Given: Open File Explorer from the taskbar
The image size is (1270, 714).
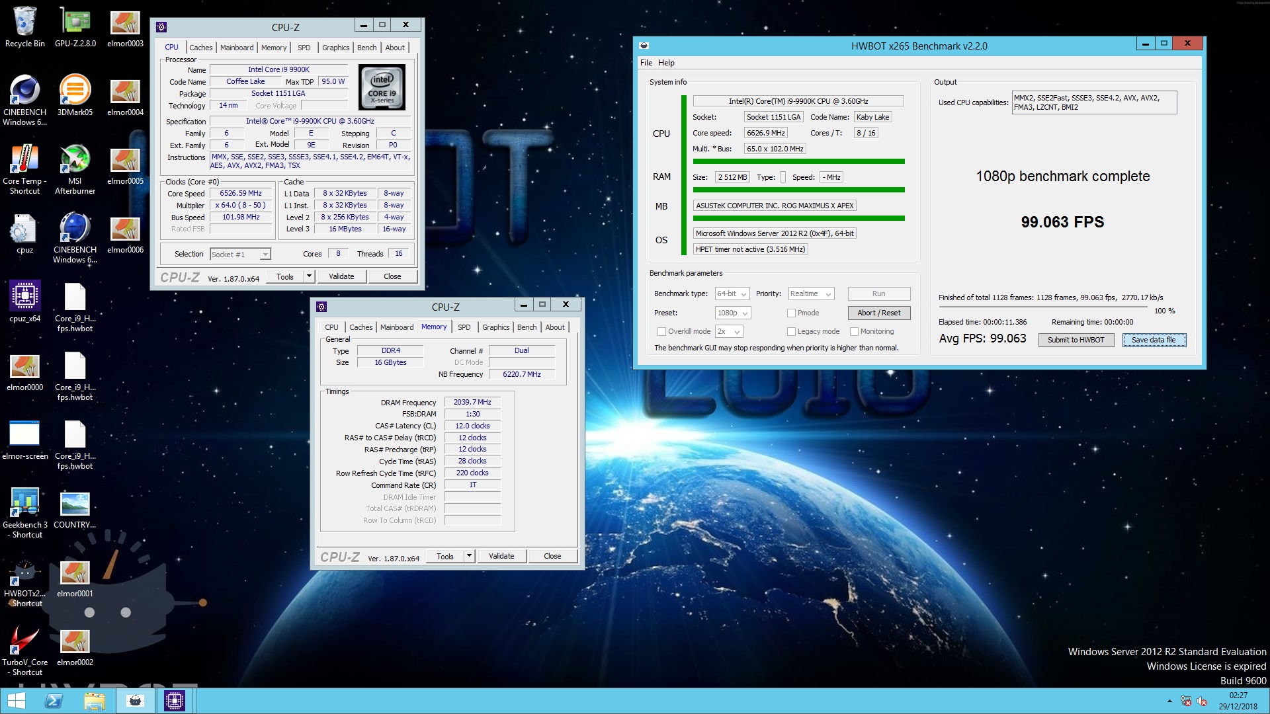Looking at the screenshot, I should click(x=95, y=701).
